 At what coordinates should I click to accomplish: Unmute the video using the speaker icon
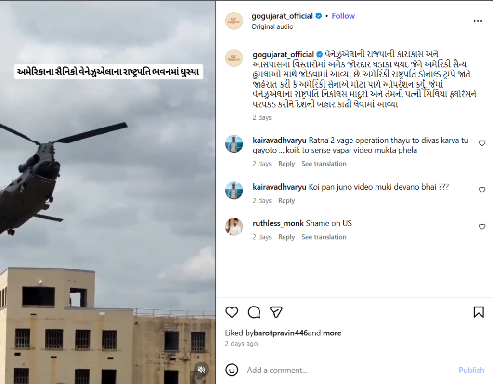pyautogui.click(x=201, y=370)
